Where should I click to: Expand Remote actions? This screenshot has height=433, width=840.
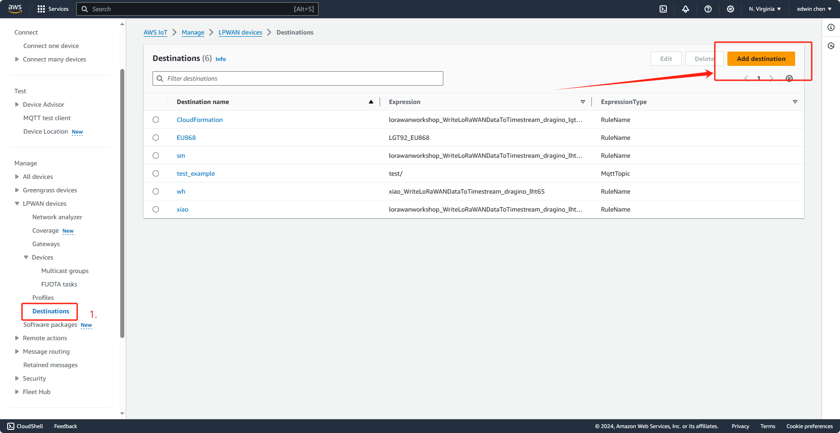pyautogui.click(x=17, y=338)
